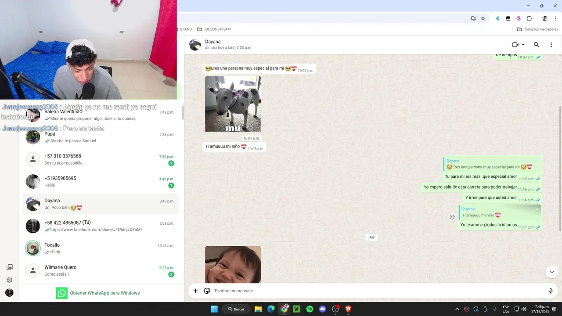Viewport: 562px width, 316px height.
Task: Open the Chrome three-dot menu
Action: (x=555, y=18)
